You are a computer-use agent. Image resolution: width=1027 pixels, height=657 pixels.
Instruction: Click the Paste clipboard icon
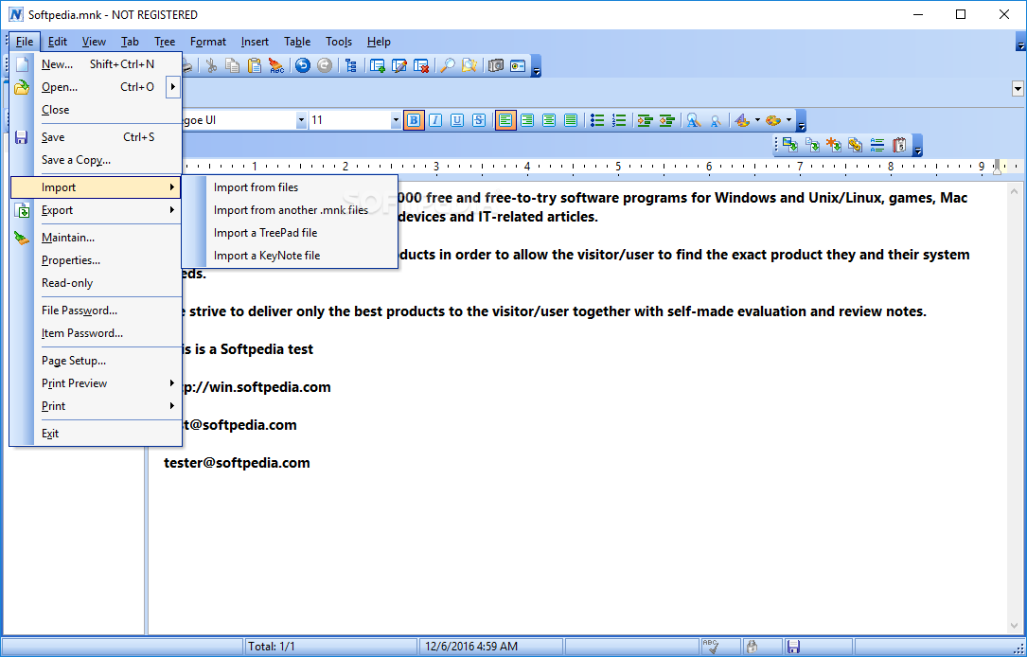(254, 65)
